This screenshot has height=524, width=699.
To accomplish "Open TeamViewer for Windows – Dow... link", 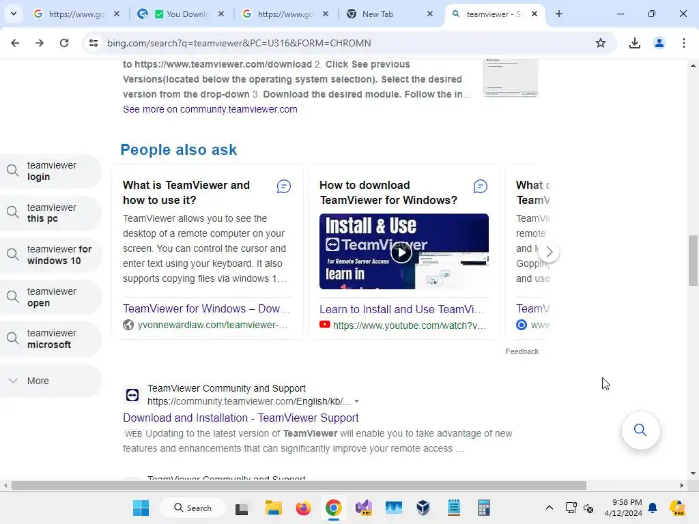I will pyautogui.click(x=206, y=308).
